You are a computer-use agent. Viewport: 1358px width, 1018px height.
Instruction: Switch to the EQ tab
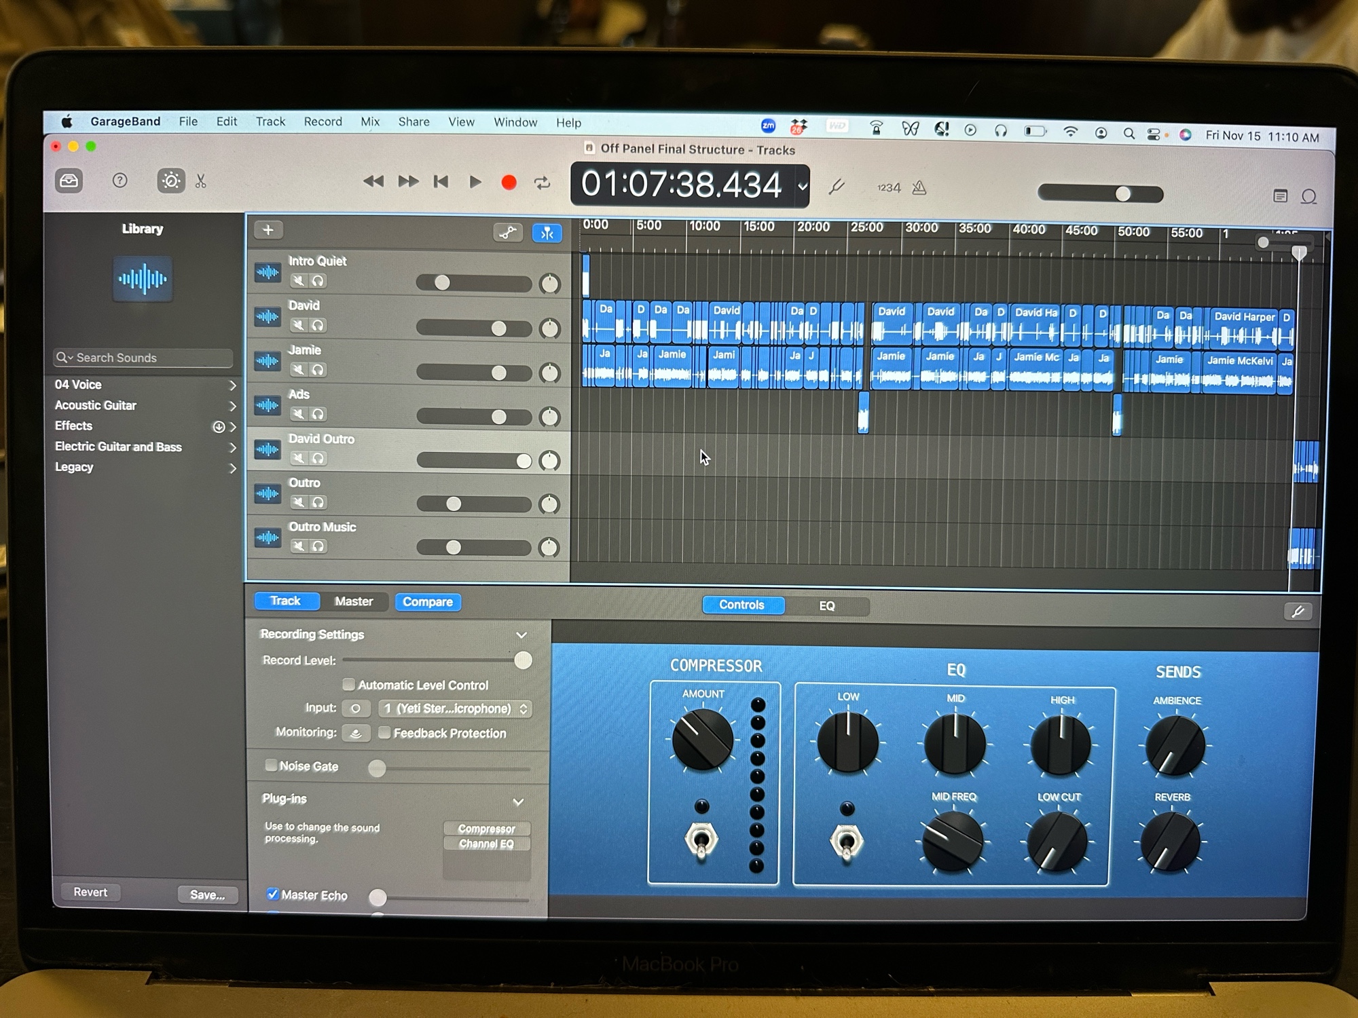tap(826, 606)
